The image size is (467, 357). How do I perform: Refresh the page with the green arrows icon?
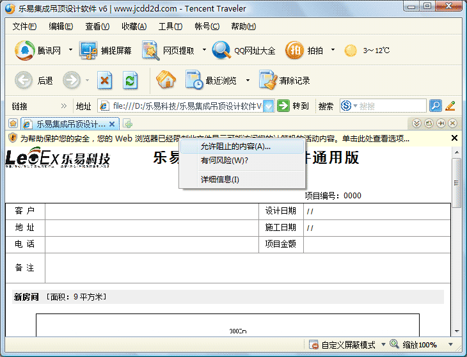point(131,81)
